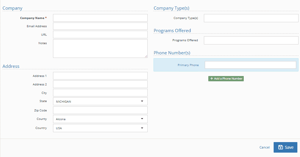Click the Save button with disk icon
300x157 pixels.
click(x=285, y=147)
